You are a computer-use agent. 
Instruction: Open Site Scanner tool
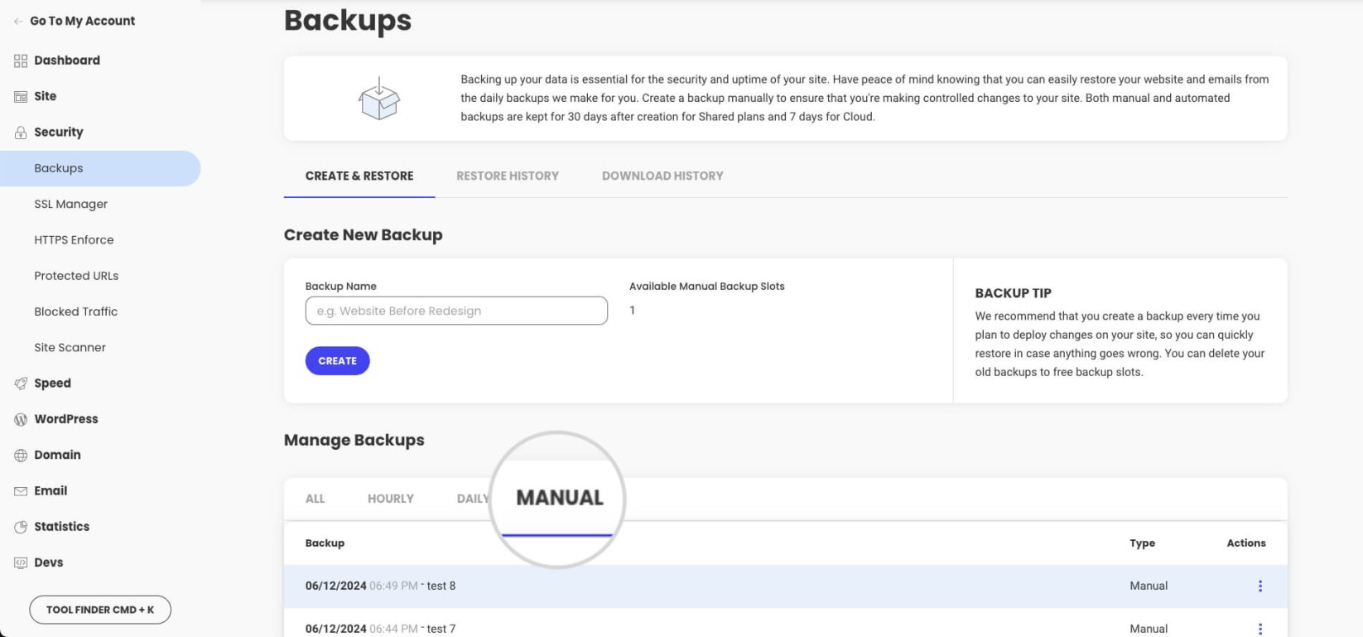70,347
